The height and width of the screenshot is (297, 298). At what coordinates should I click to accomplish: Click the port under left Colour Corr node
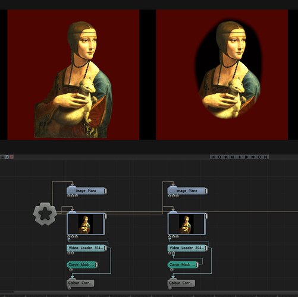coord(69,288)
